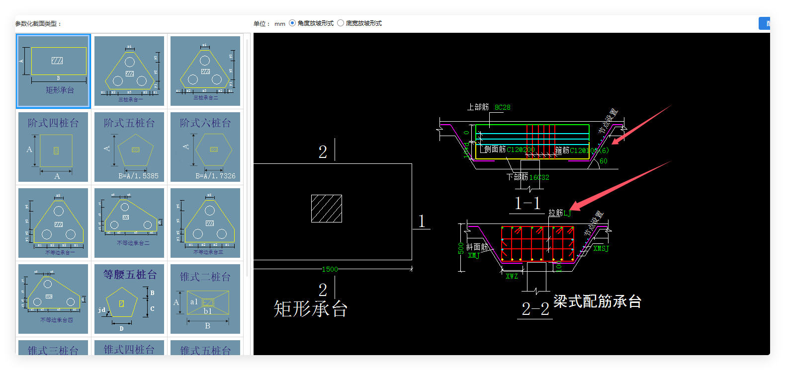Choose the 阶式五桩台 section type
This screenshot has width=785, height=370.
click(129, 147)
